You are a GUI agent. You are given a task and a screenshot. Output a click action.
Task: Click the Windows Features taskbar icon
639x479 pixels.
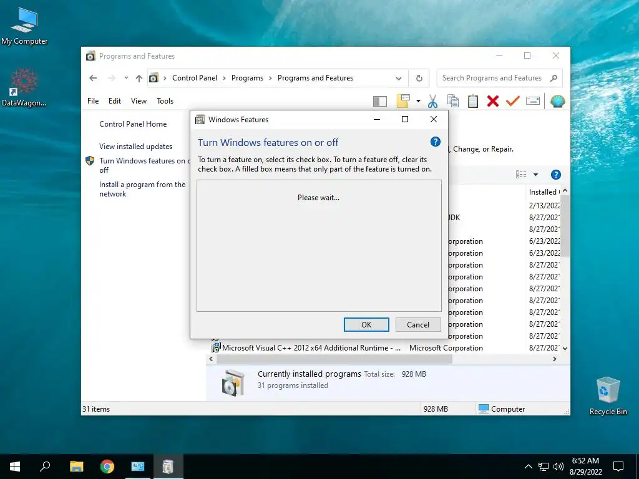168,467
